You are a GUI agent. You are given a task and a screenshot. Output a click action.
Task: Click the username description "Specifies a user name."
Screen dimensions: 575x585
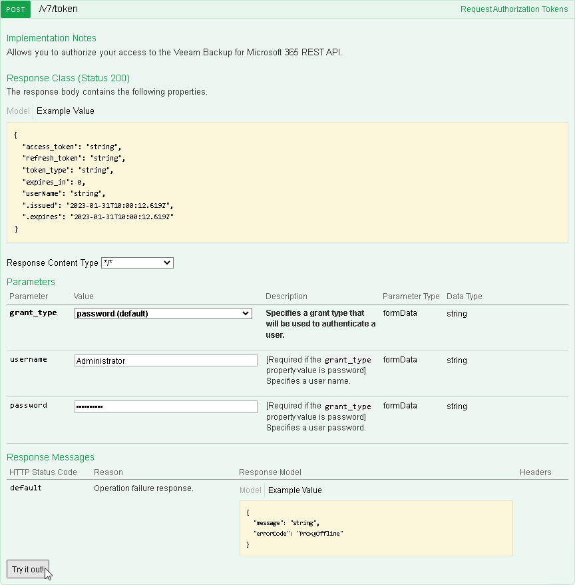pos(308,381)
